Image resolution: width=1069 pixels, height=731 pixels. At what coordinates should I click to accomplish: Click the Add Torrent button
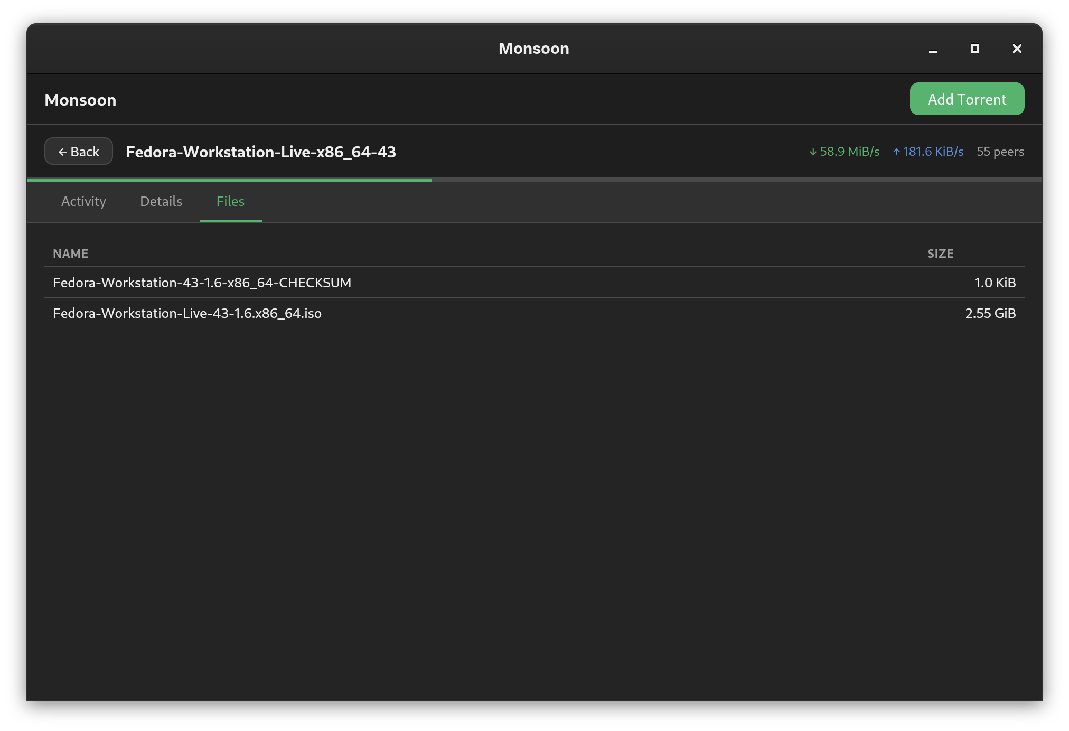click(967, 99)
